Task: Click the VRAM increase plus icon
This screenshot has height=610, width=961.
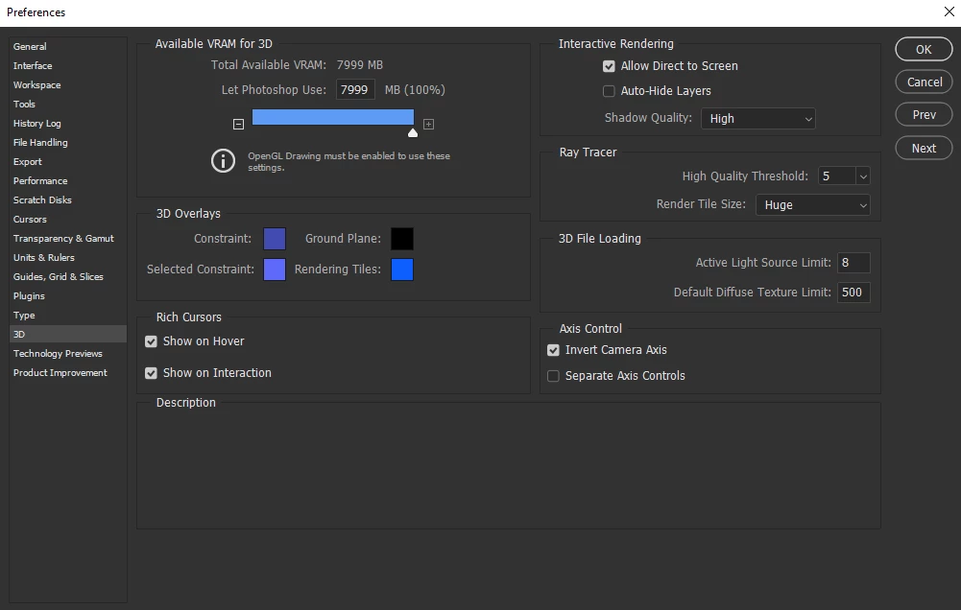Action: pyautogui.click(x=428, y=124)
